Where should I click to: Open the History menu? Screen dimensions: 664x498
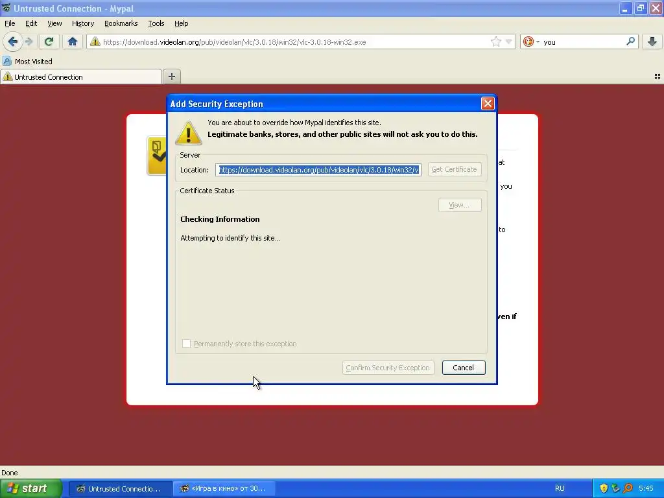pos(83,23)
